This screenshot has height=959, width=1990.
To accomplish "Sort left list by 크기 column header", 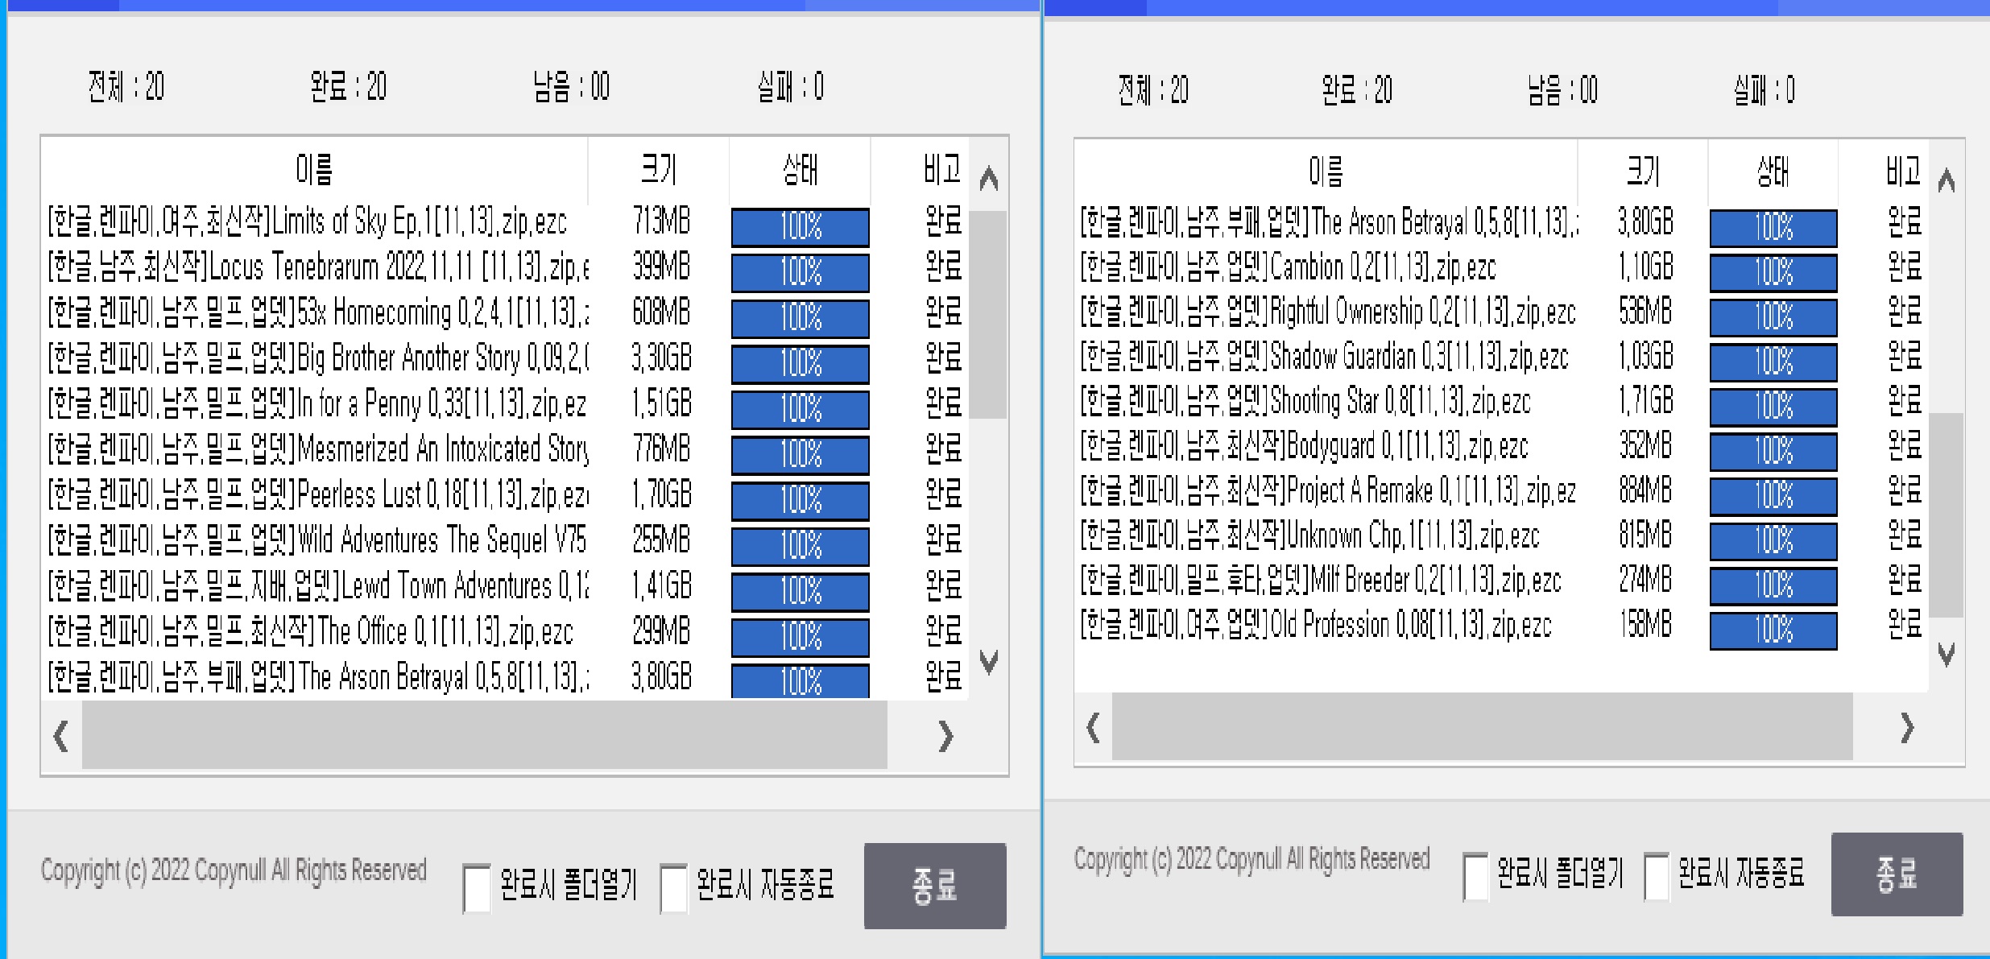I will coord(659,170).
